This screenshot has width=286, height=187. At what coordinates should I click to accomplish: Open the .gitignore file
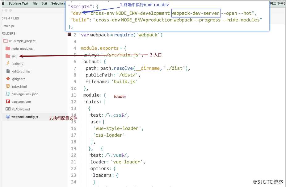19,79
